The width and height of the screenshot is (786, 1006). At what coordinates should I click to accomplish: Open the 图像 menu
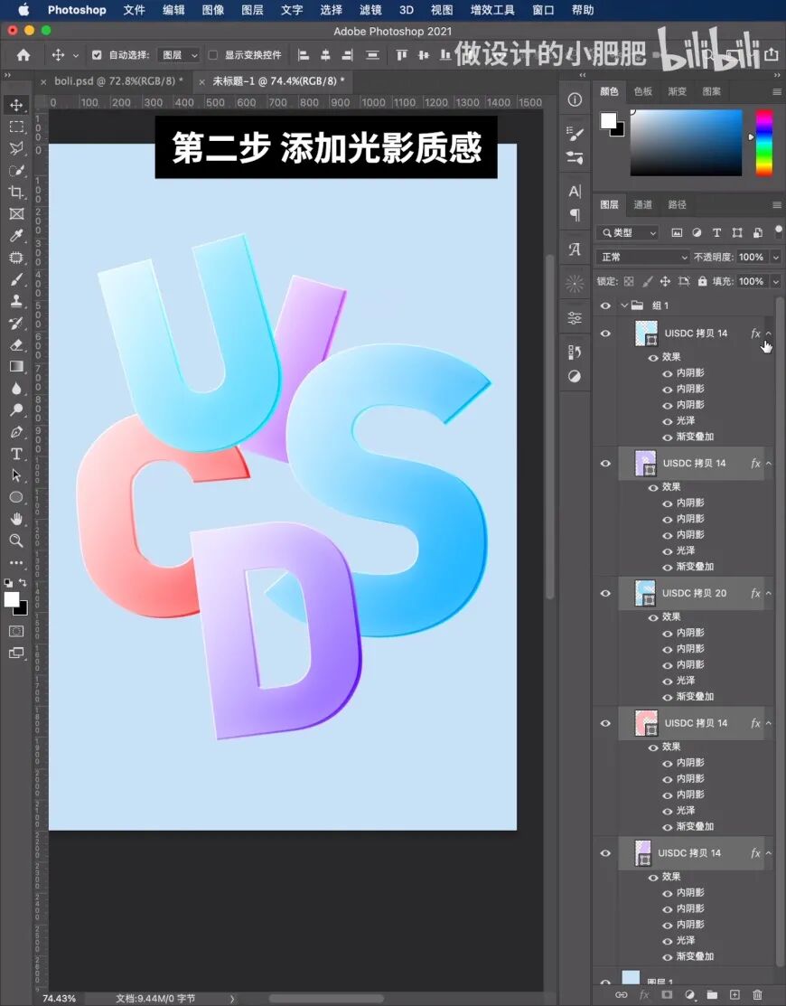point(213,10)
